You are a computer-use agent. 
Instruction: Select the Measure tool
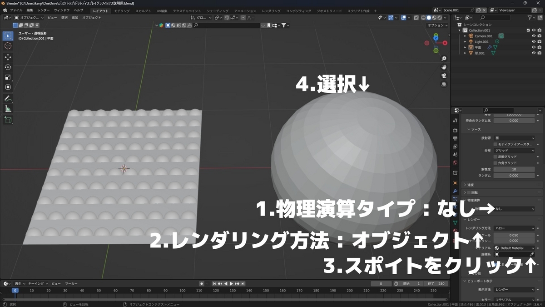pyautogui.click(x=8, y=108)
